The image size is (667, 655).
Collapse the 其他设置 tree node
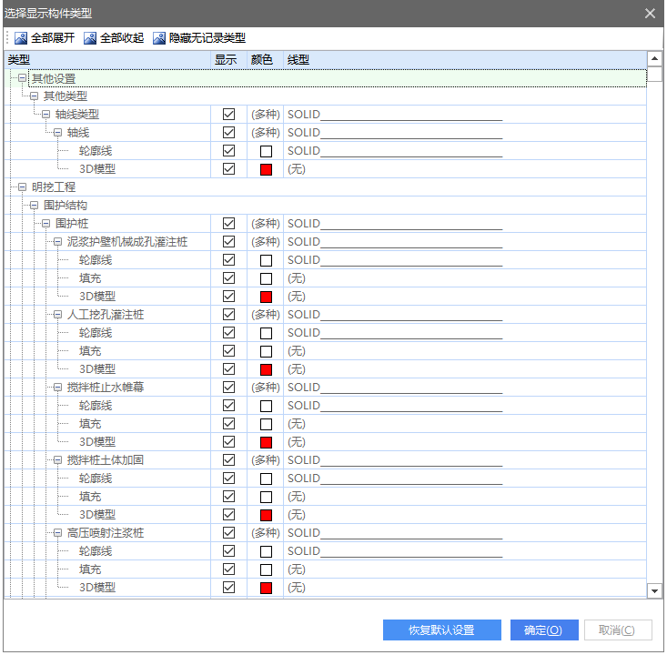click(23, 78)
